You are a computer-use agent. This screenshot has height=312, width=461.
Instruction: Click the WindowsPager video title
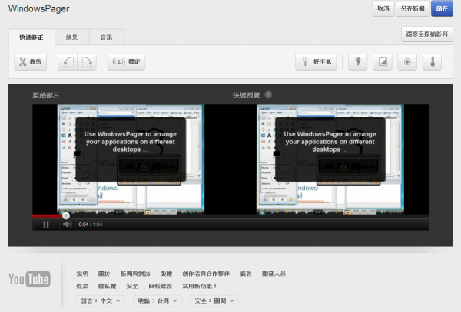tap(39, 8)
